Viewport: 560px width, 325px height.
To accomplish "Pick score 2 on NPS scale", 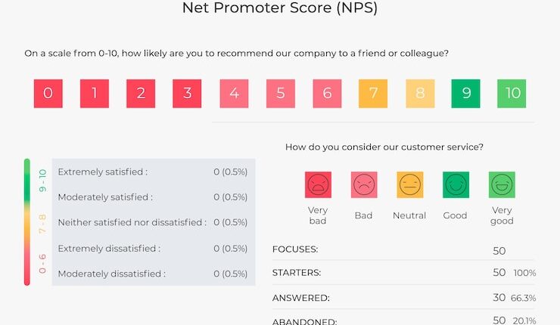I will coord(141,94).
